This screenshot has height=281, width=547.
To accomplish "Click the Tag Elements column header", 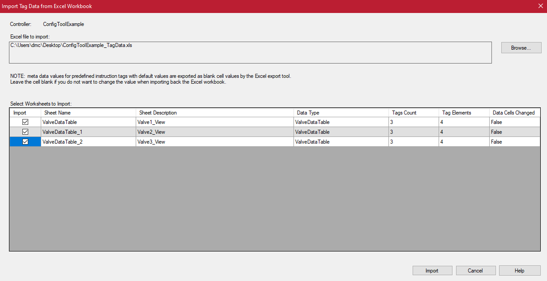I will [464, 113].
